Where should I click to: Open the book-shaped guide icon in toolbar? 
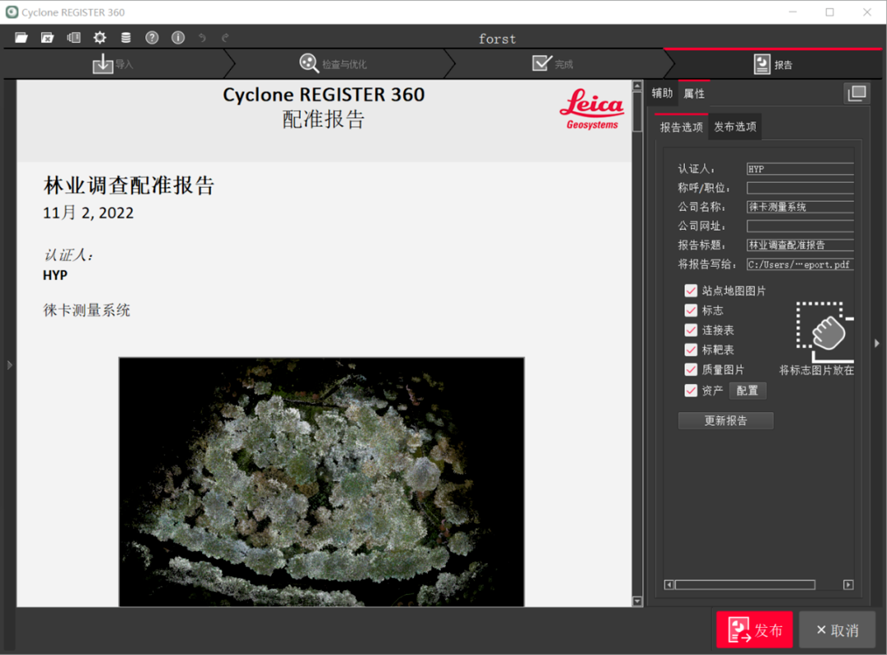click(74, 38)
